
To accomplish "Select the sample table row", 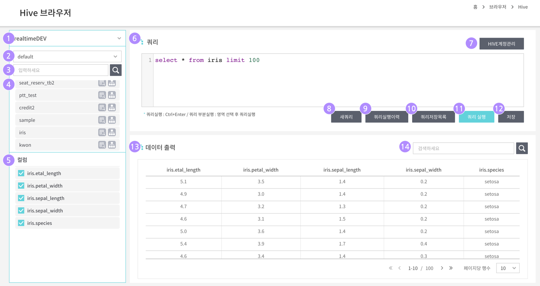I will (67, 120).
